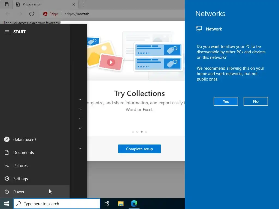The width and height of the screenshot is (279, 209).
Task: Click the Network computer icon
Action: pos(199,29)
